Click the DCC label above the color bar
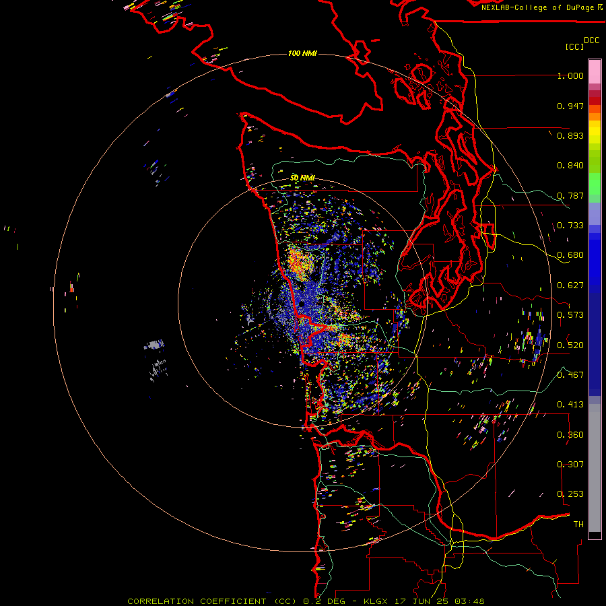The height and width of the screenshot is (606, 606). 591,40
